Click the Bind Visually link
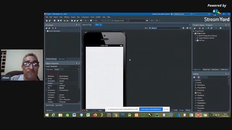Viewport: 232px width, 130px height. tap(50, 105)
